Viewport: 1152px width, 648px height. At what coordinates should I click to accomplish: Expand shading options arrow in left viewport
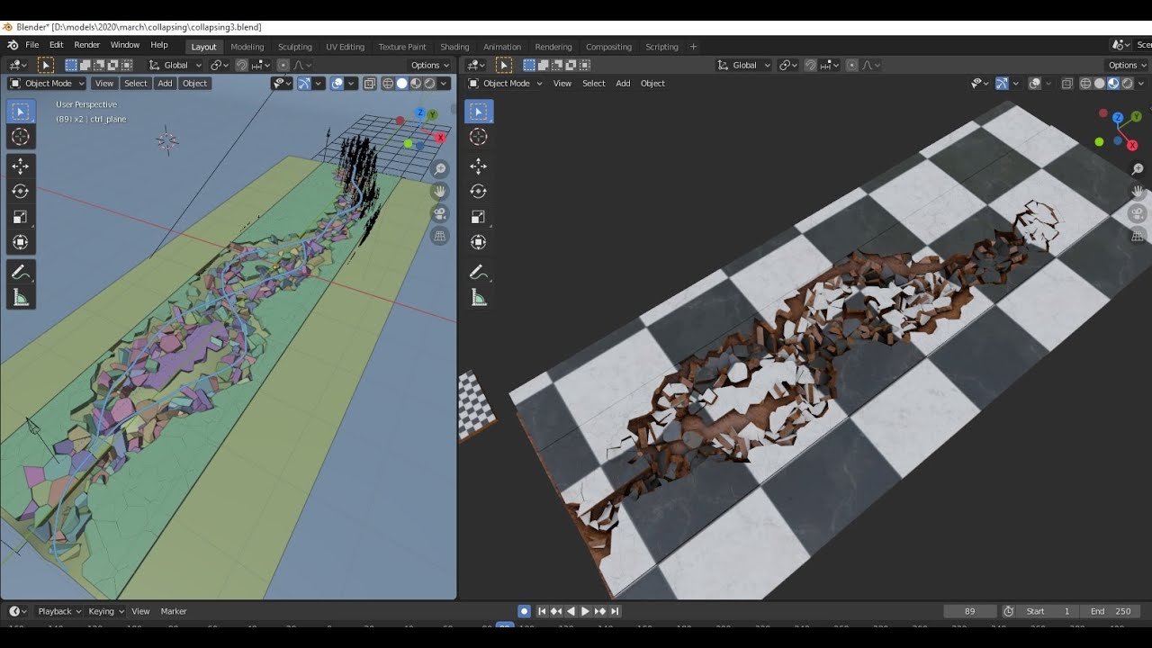pos(445,83)
